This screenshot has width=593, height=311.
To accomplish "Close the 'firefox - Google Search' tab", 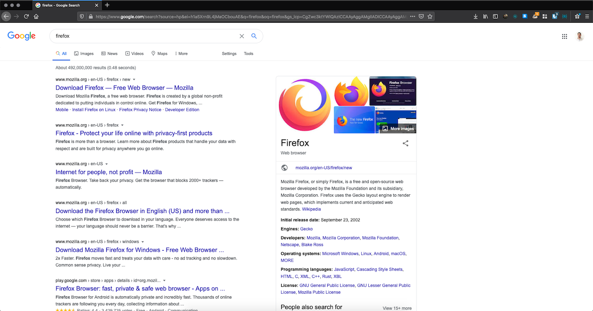I will [96, 5].
